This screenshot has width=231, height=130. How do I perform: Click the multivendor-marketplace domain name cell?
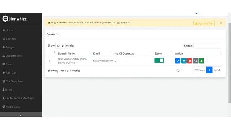click(73, 61)
